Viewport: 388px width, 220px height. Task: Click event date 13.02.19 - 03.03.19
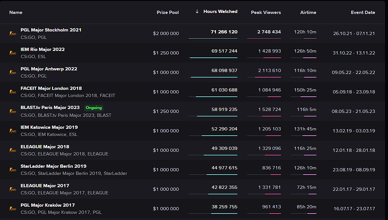354,131
